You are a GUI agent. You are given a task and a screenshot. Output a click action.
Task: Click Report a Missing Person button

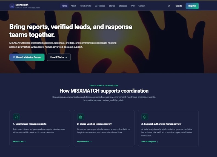click(x=27, y=57)
